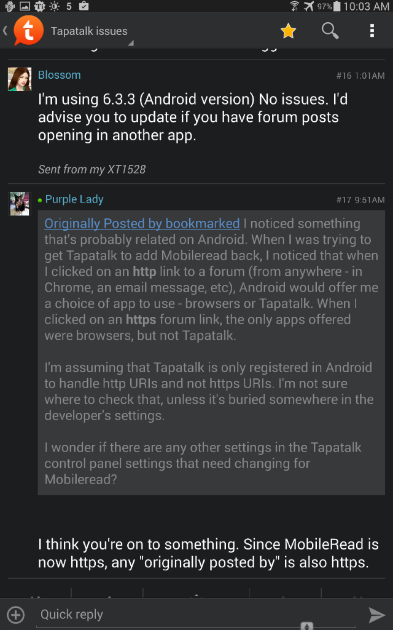Open Blossom's avatar picture
Screen dimensions: 393x630
click(20, 79)
